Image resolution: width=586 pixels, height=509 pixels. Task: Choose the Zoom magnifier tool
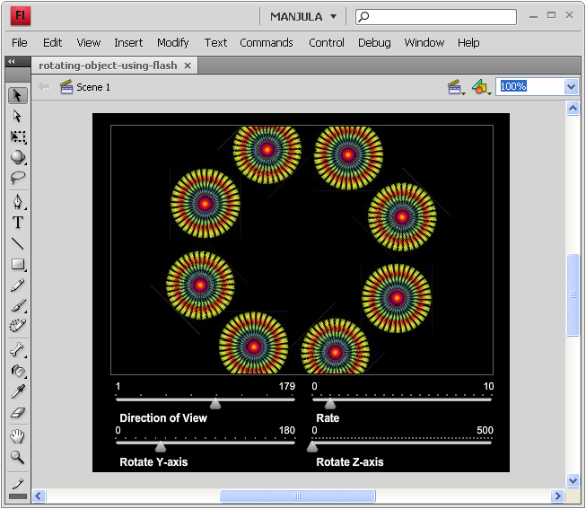click(x=17, y=457)
